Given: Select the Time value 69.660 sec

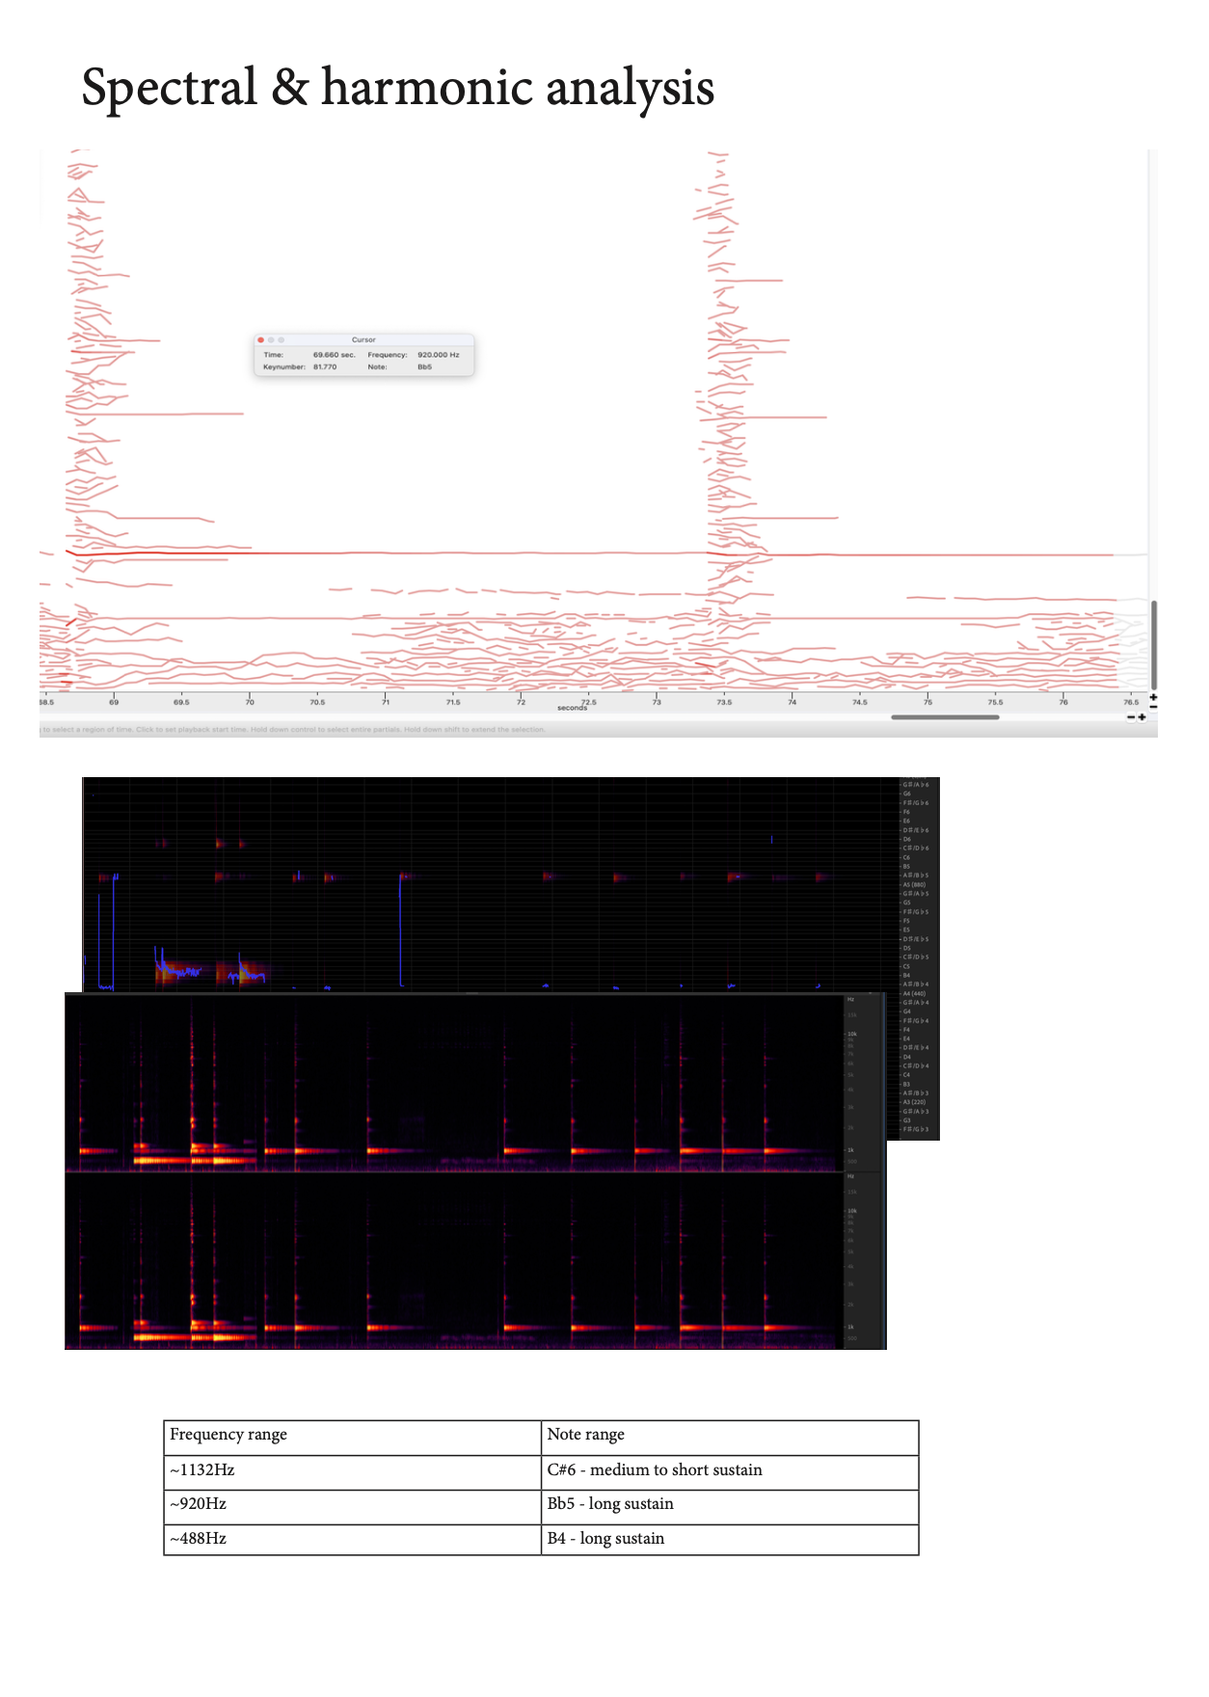Looking at the screenshot, I should [x=334, y=355].
